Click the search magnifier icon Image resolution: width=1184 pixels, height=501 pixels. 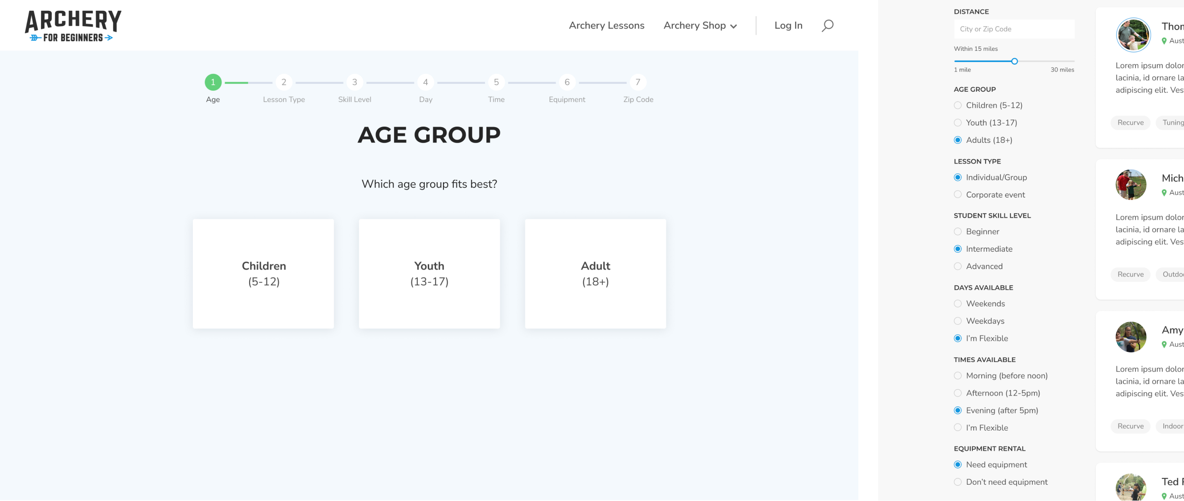pyautogui.click(x=827, y=26)
